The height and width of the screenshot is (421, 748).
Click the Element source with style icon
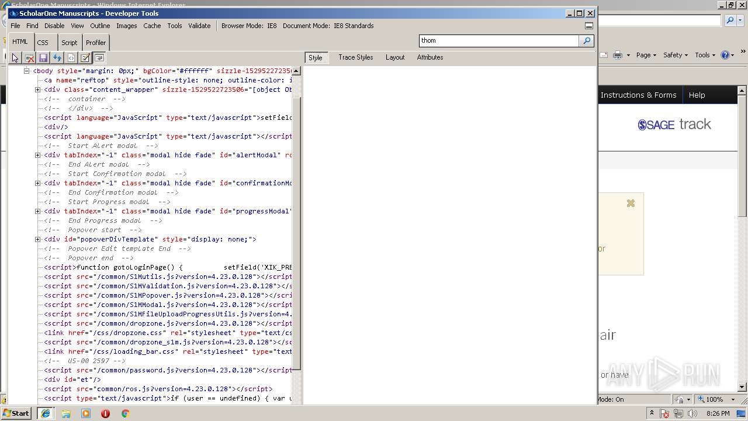coord(71,58)
